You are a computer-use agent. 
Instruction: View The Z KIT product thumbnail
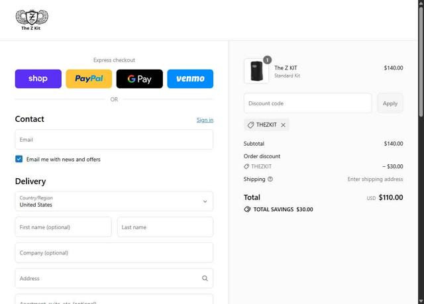256,71
